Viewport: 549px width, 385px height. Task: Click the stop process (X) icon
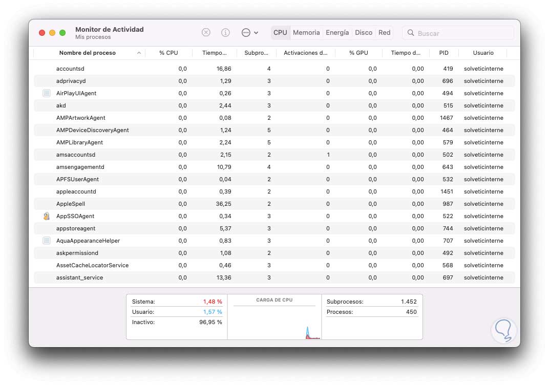click(206, 33)
